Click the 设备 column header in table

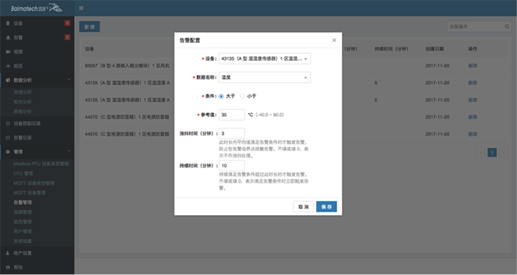click(x=89, y=49)
